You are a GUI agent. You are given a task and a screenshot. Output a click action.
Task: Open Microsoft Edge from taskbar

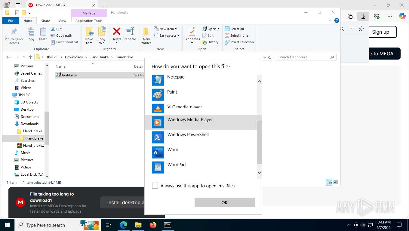click(x=124, y=225)
